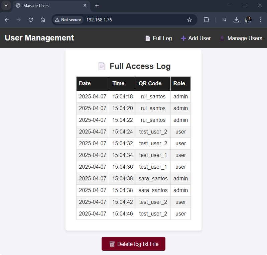Open the Manage Users nav link
The height and width of the screenshot is (255, 267).
[x=241, y=38]
